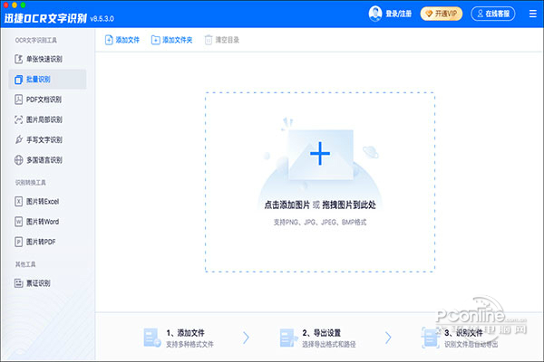
Task: Open 票证识别 tool
Action: pyautogui.click(x=47, y=283)
